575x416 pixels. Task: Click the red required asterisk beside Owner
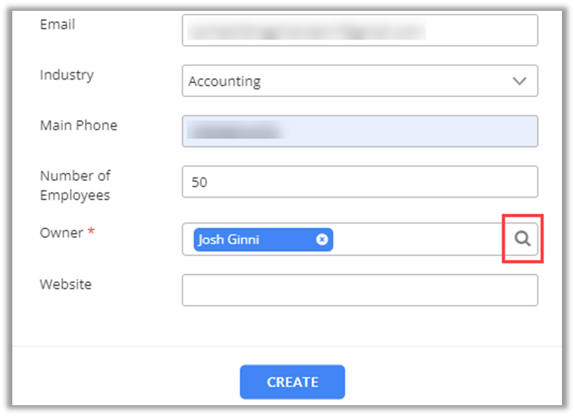91,232
